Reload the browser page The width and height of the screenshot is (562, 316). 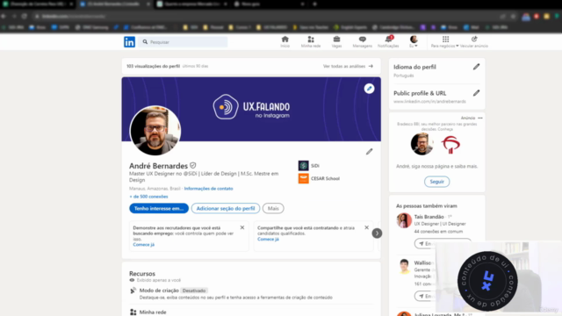pyautogui.click(x=25, y=16)
